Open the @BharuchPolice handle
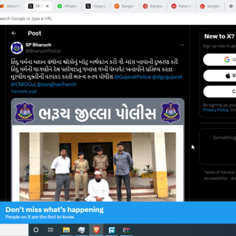The image size is (236, 236). pyautogui.click(x=43, y=51)
